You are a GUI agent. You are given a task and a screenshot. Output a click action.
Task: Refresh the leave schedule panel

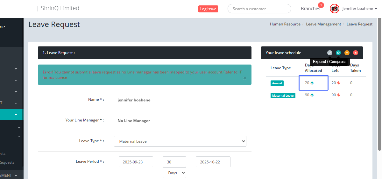pos(338,53)
